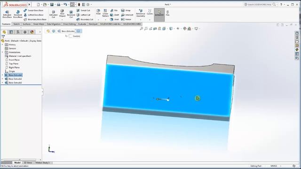Viewport: 301px width, 169px height.
Task: Open the Reference Geometry menu
Action: coord(141,13)
